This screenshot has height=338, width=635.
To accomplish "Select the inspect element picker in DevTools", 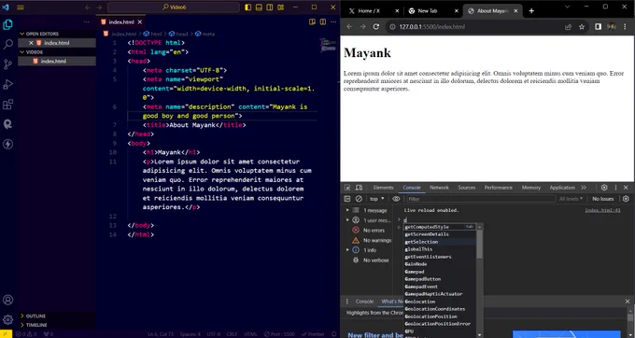I will tap(347, 188).
